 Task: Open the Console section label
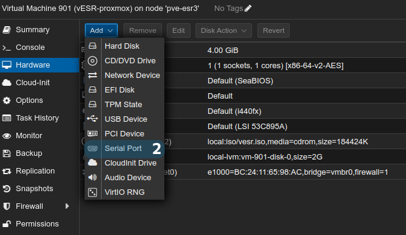coord(30,47)
